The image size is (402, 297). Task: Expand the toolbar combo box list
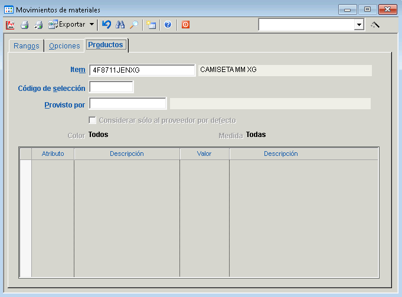pyautogui.click(x=359, y=25)
